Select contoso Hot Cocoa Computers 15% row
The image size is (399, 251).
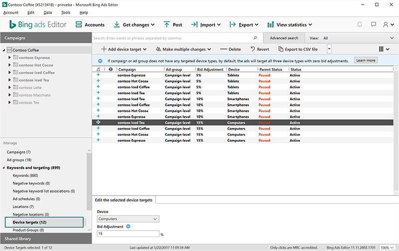pyautogui.click(x=243, y=134)
